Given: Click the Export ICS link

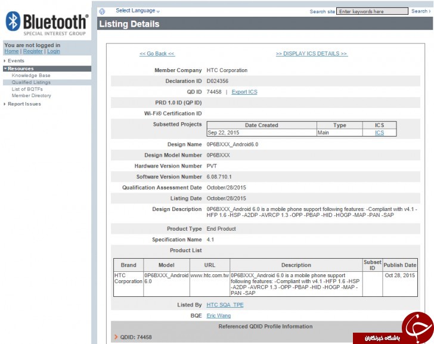Looking at the screenshot, I should (244, 92).
